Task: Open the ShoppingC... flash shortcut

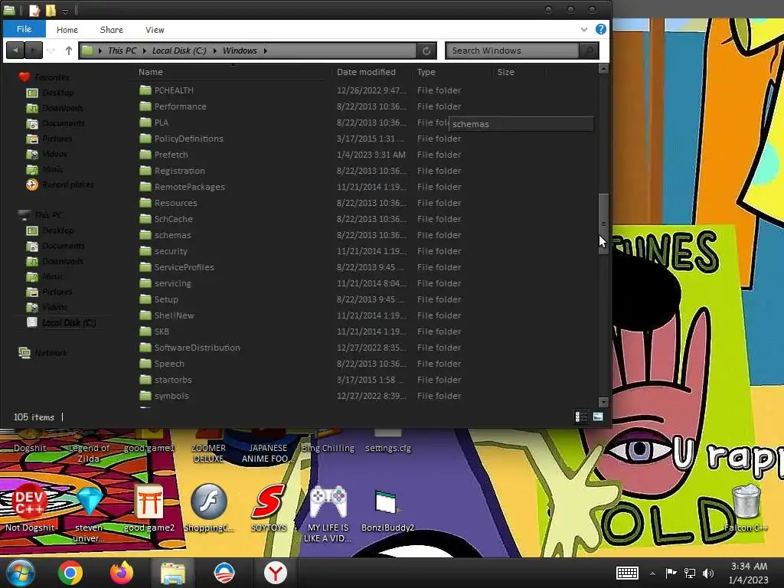Action: 208,508
